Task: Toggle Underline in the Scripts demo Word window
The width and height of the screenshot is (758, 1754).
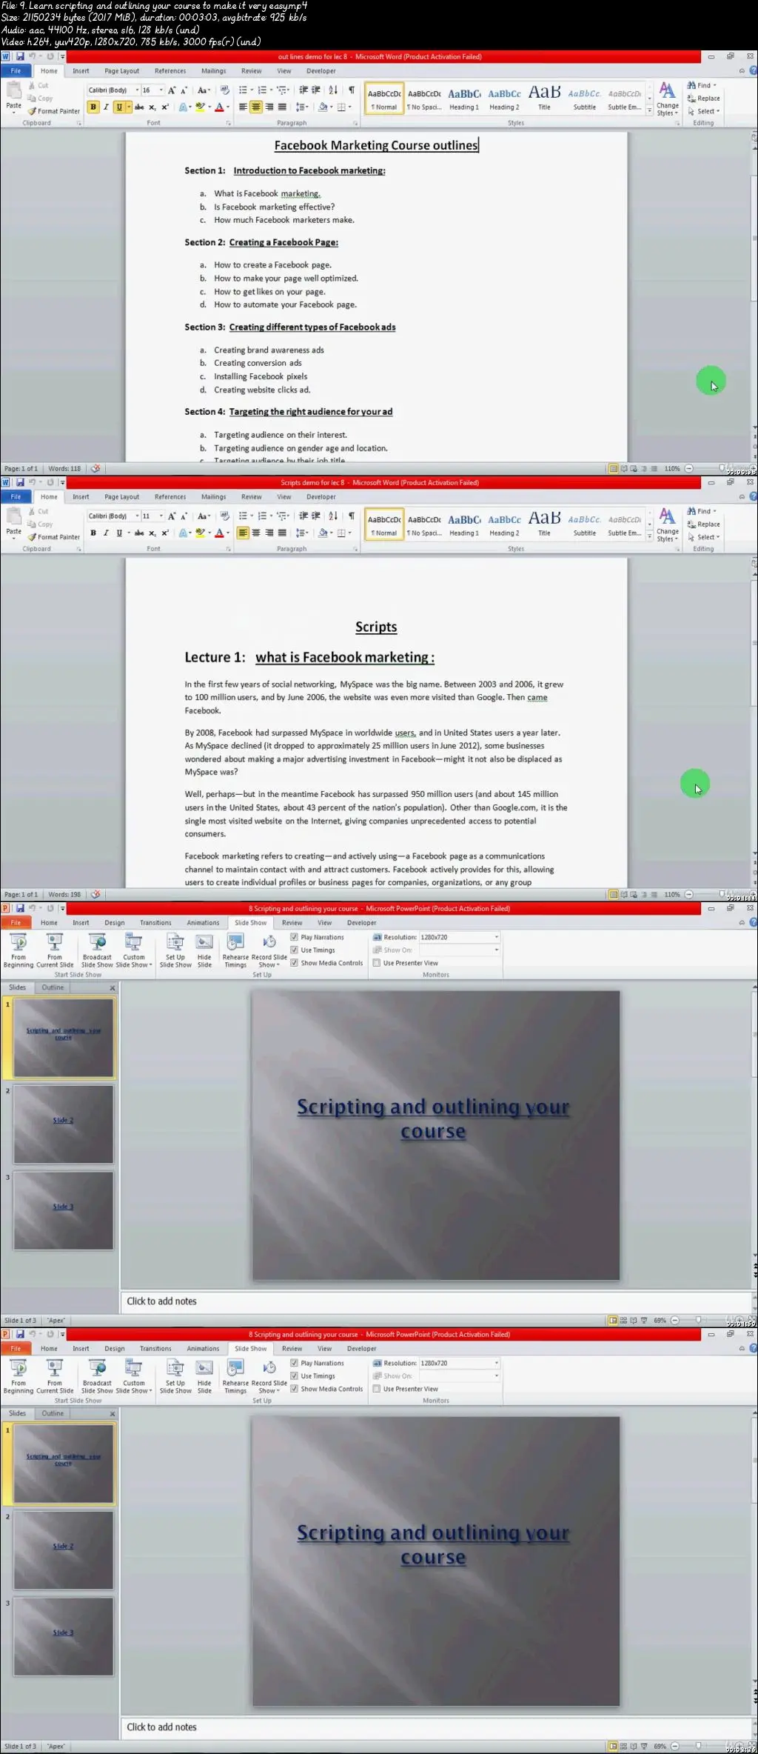Action: (118, 533)
